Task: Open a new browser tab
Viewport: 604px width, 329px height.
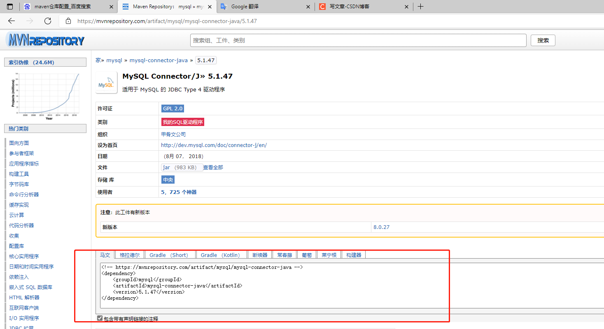Action: tap(420, 7)
